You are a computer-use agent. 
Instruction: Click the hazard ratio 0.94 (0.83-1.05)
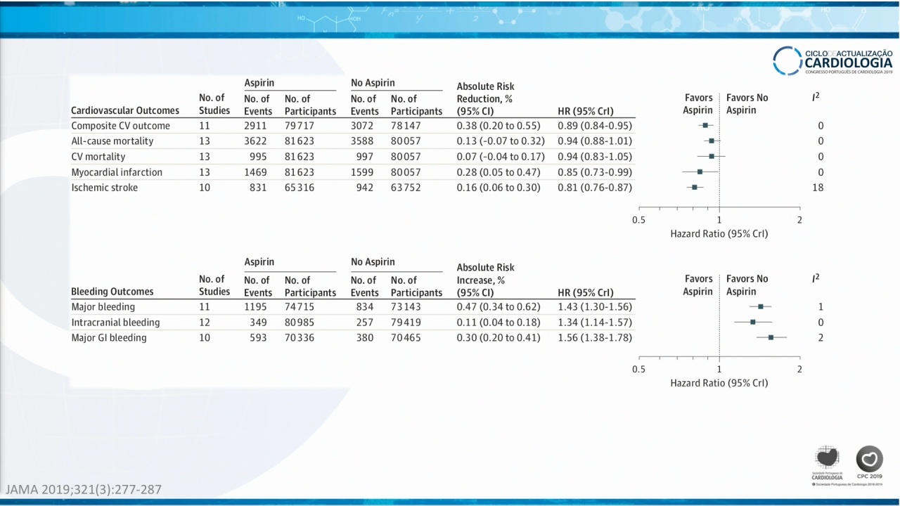point(595,157)
